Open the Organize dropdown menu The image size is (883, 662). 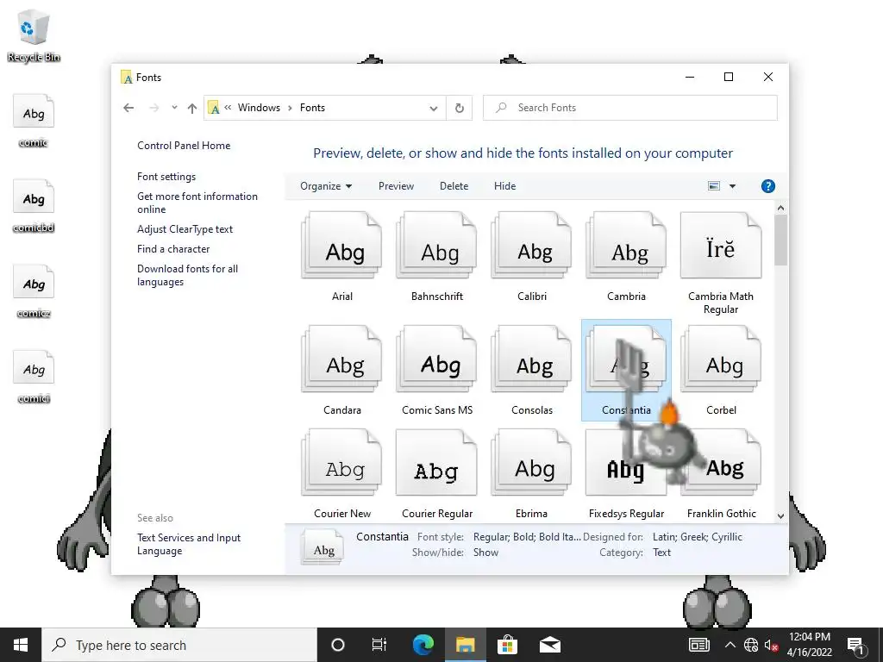(325, 186)
